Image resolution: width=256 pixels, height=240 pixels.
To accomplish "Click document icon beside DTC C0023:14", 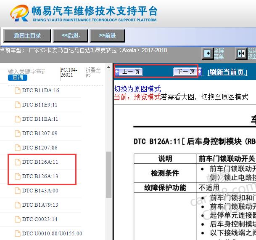I will (x=18, y=219).
